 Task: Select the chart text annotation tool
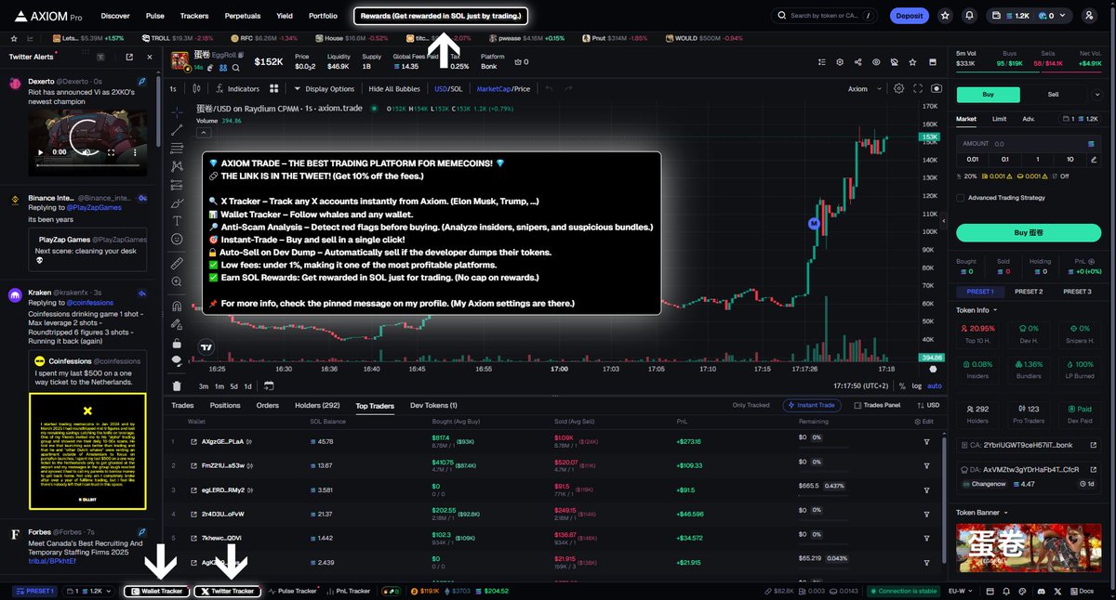pos(177,220)
